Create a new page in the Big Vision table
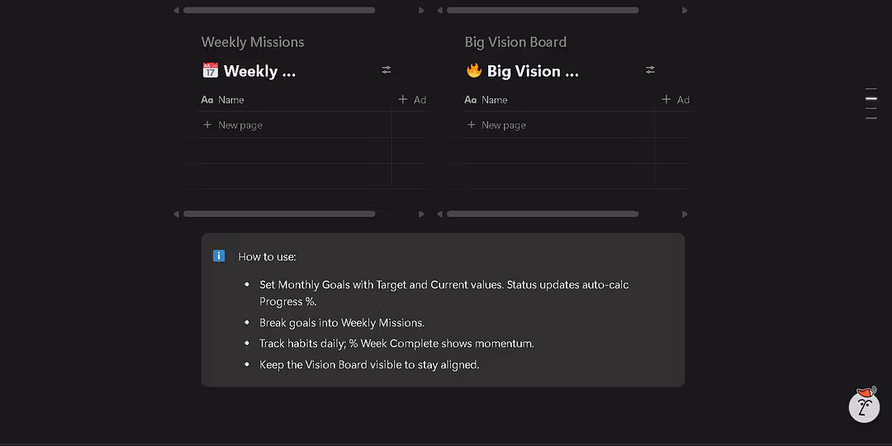The width and height of the screenshot is (892, 446). [503, 126]
